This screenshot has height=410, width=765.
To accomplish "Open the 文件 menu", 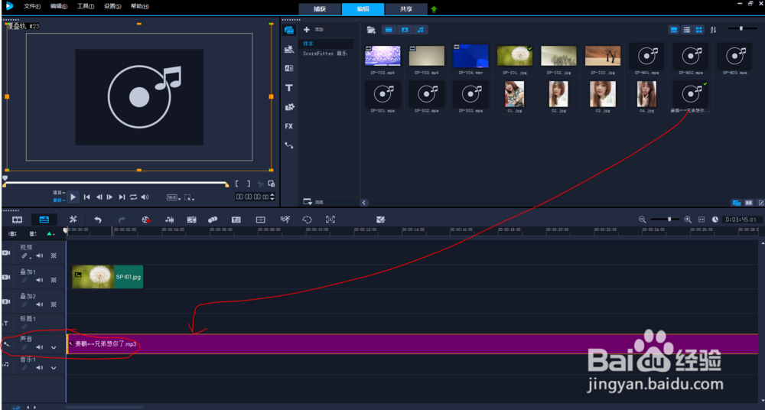I will point(32,6).
